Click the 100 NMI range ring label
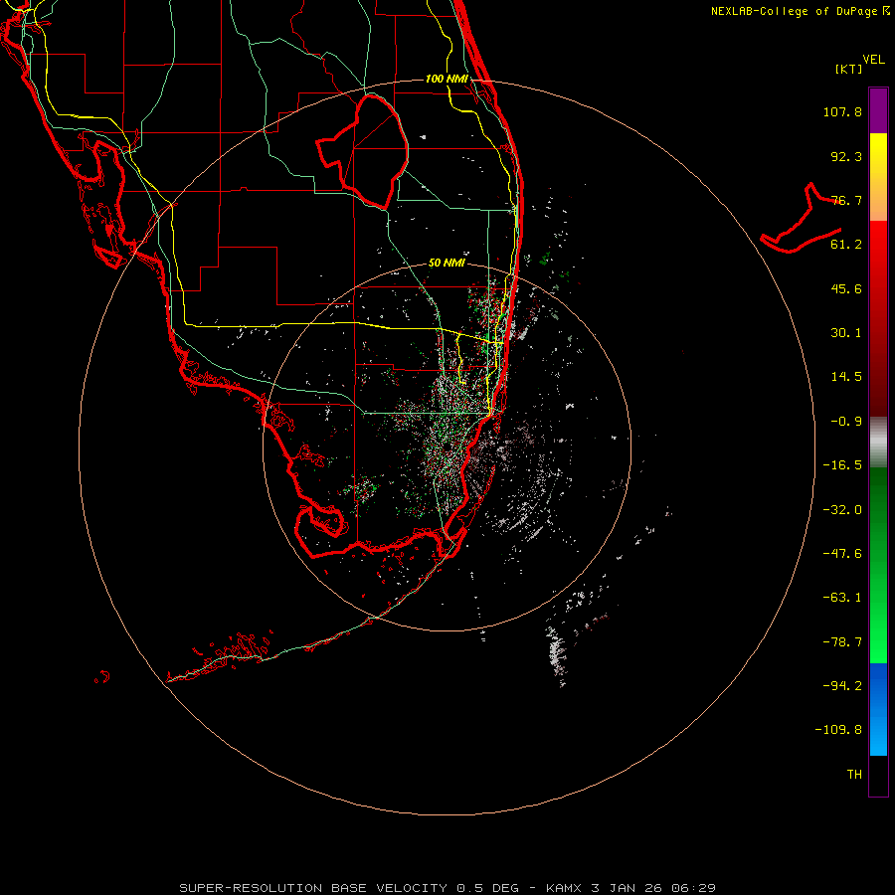Image resolution: width=895 pixels, height=895 pixels. pyautogui.click(x=447, y=79)
